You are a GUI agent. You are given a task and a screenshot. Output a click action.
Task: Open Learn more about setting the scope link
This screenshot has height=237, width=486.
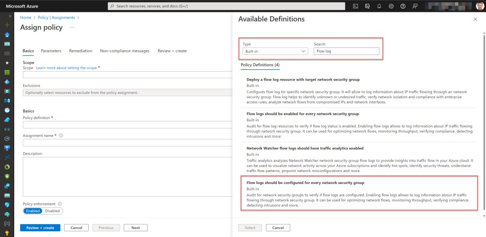click(x=66, y=68)
